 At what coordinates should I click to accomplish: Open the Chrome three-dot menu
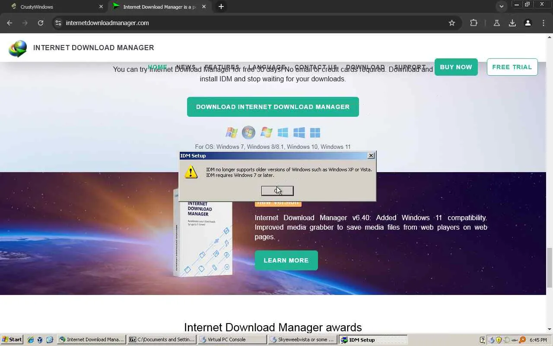tap(543, 23)
